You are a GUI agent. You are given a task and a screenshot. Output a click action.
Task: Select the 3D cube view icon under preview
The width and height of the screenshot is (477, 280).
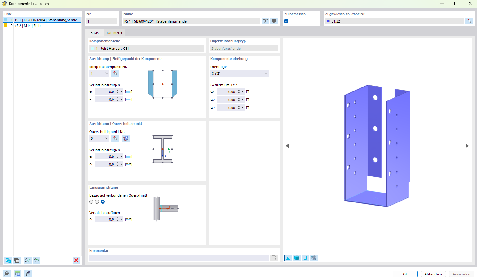click(x=297, y=258)
